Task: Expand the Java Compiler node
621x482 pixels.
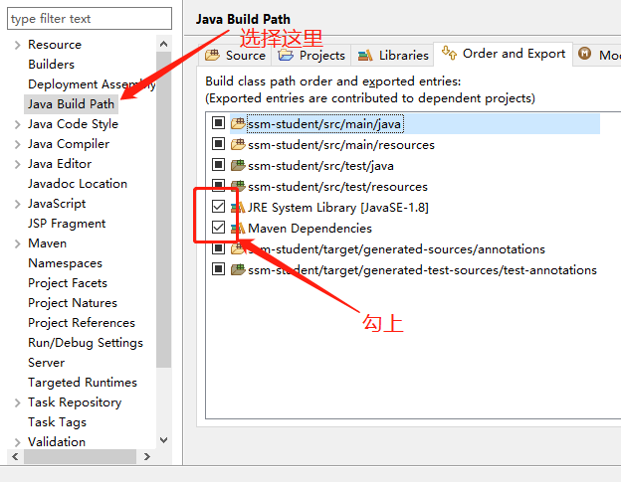Action: tap(17, 144)
